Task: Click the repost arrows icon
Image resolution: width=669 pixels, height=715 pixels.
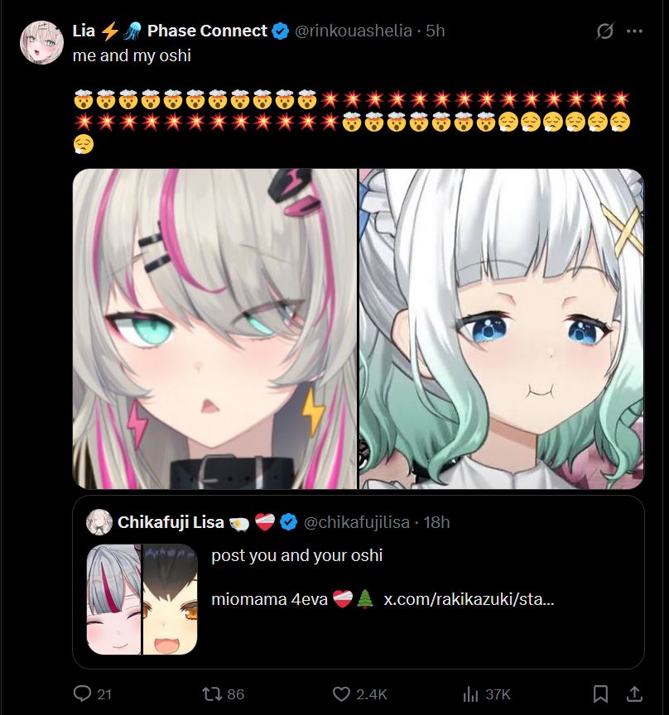Action: tap(212, 694)
